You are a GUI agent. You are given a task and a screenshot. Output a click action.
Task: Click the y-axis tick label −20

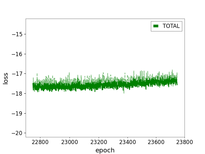[17, 133]
